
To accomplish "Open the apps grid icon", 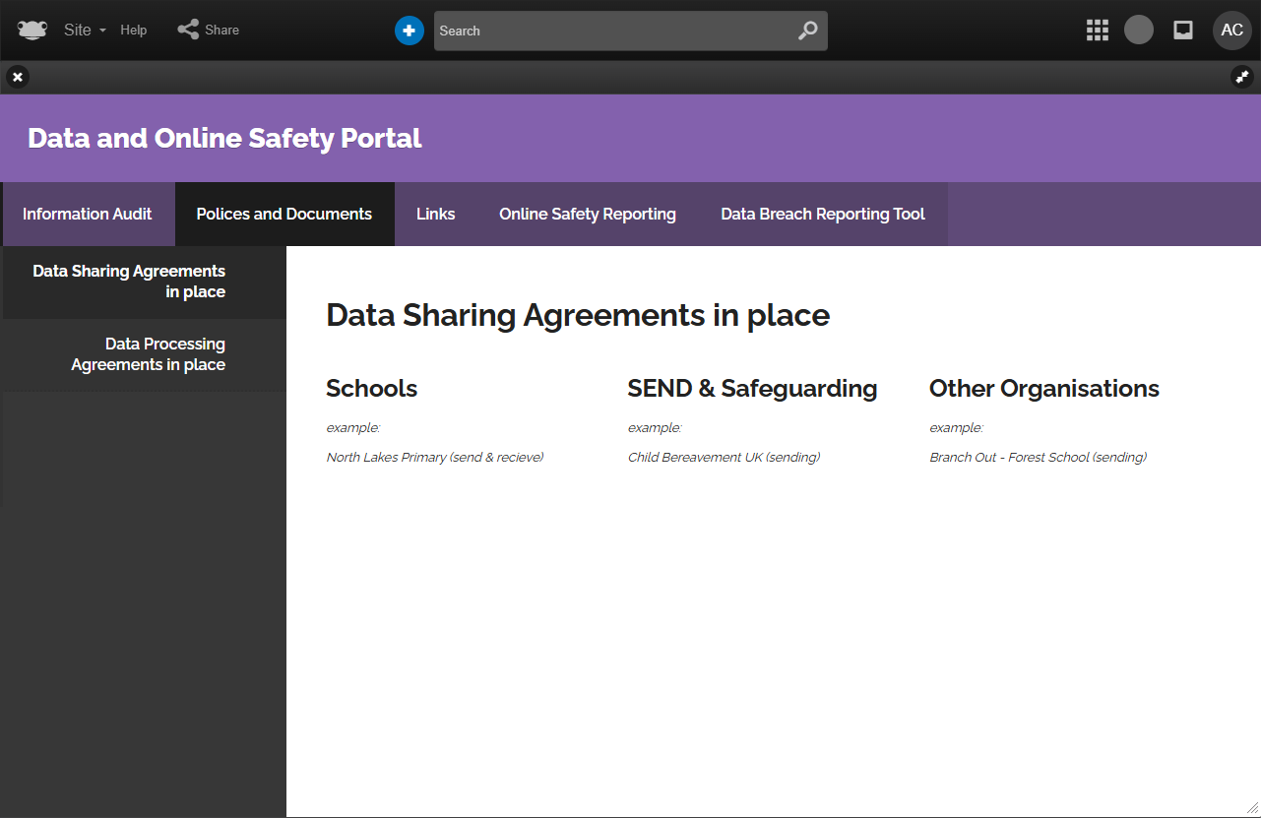I will [1097, 31].
